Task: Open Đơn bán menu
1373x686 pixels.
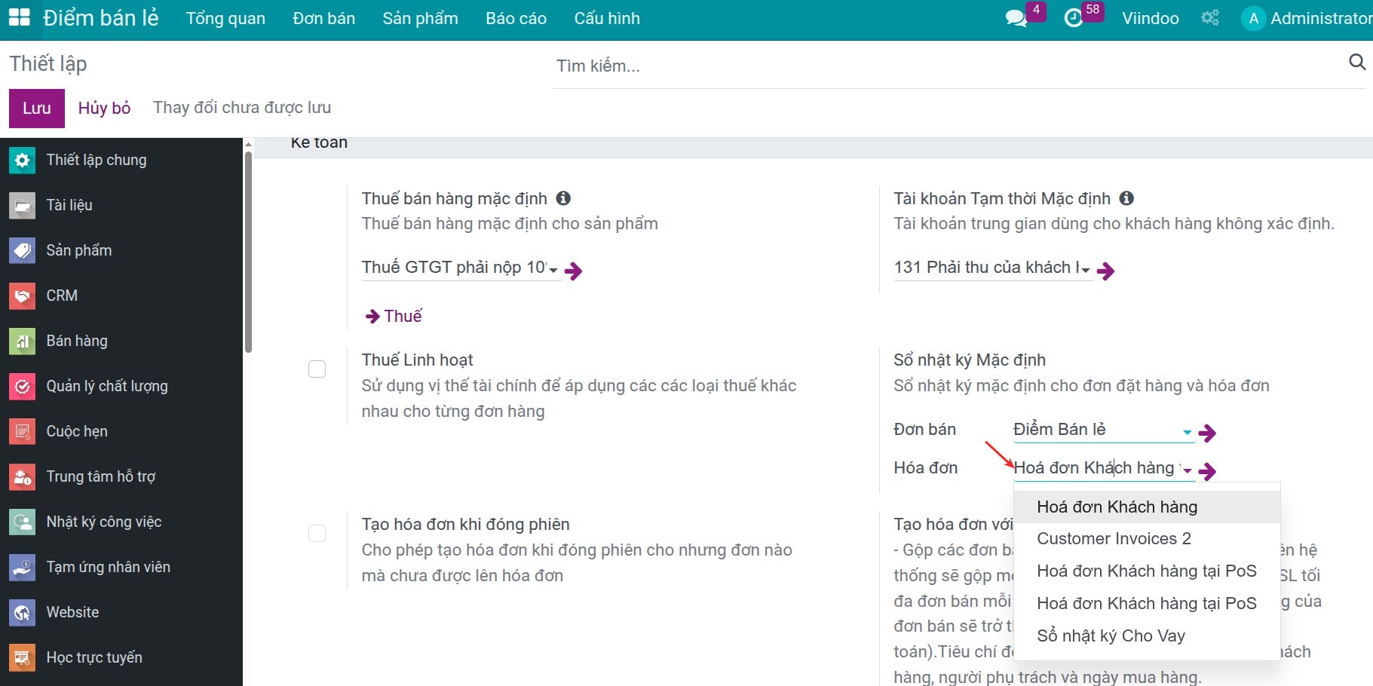Action: pos(323,18)
